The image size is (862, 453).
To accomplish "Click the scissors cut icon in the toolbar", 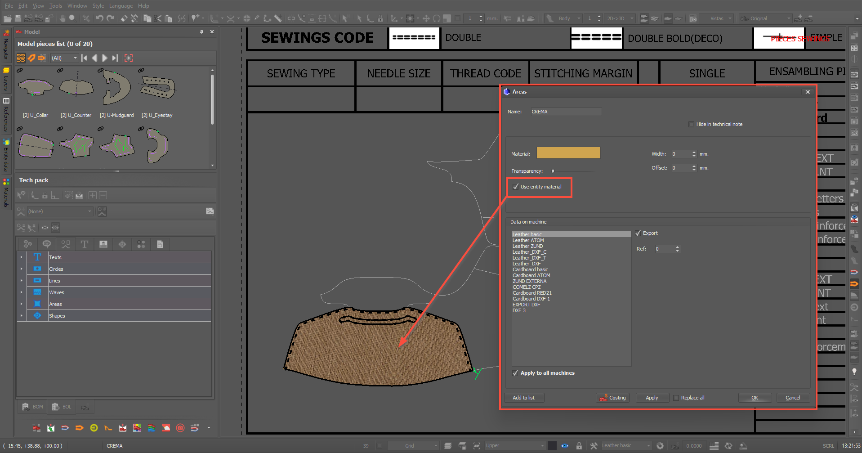I will coord(157,18).
